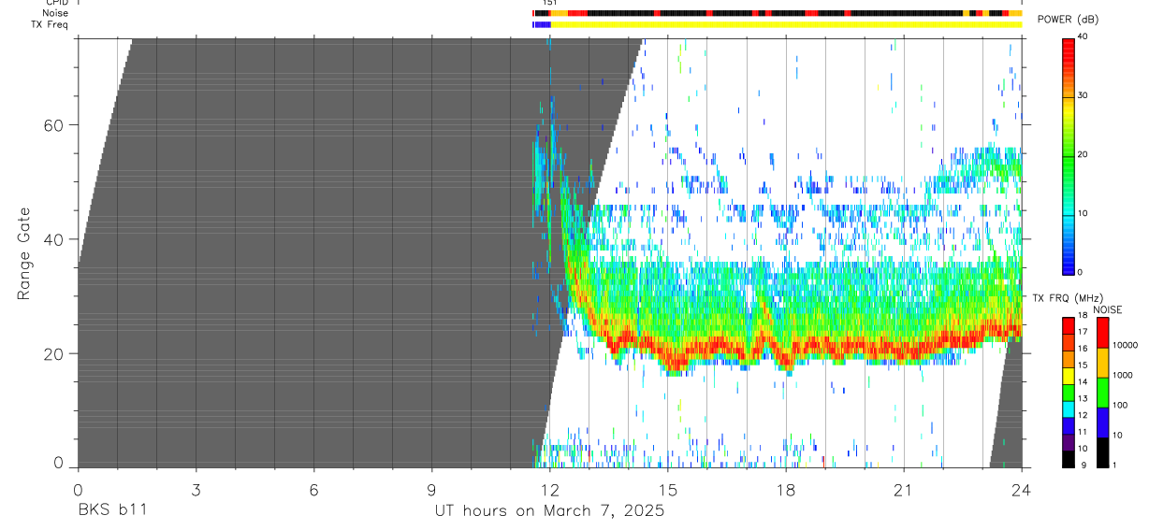
Task: Click the yellow TX Freq bar strip
Action: coord(786,24)
